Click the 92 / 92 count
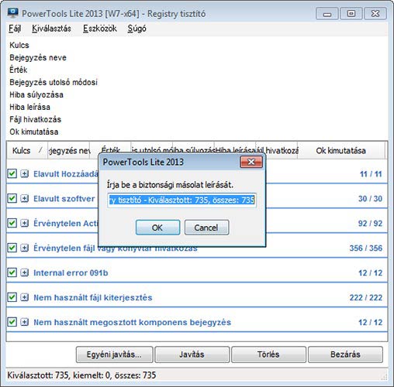 [370, 223]
